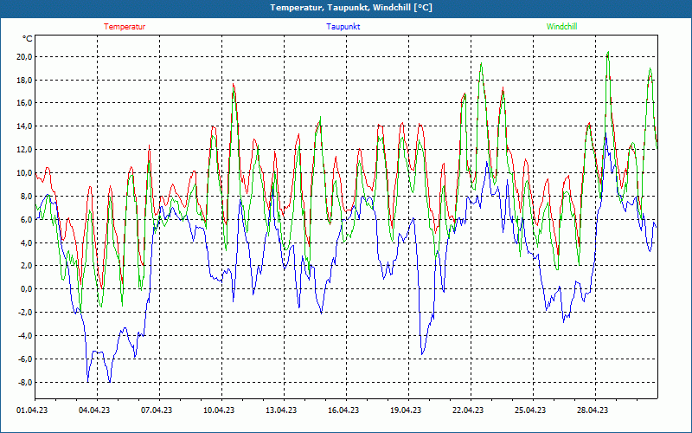692x433 pixels.
Task: Click the 10.04.23 date label
Action: (219, 410)
